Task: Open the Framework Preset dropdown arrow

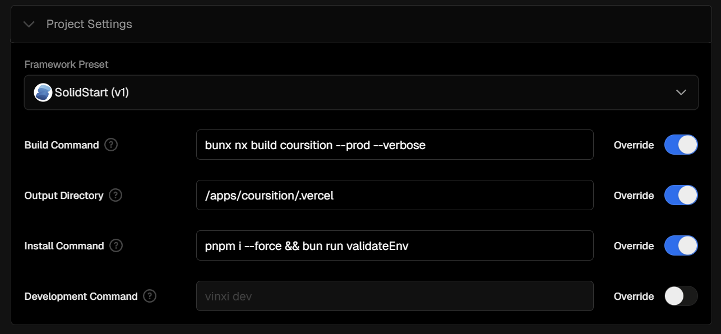Action: click(681, 92)
